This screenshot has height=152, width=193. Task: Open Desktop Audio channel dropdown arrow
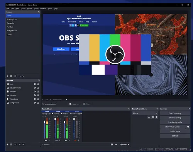tap(52, 114)
